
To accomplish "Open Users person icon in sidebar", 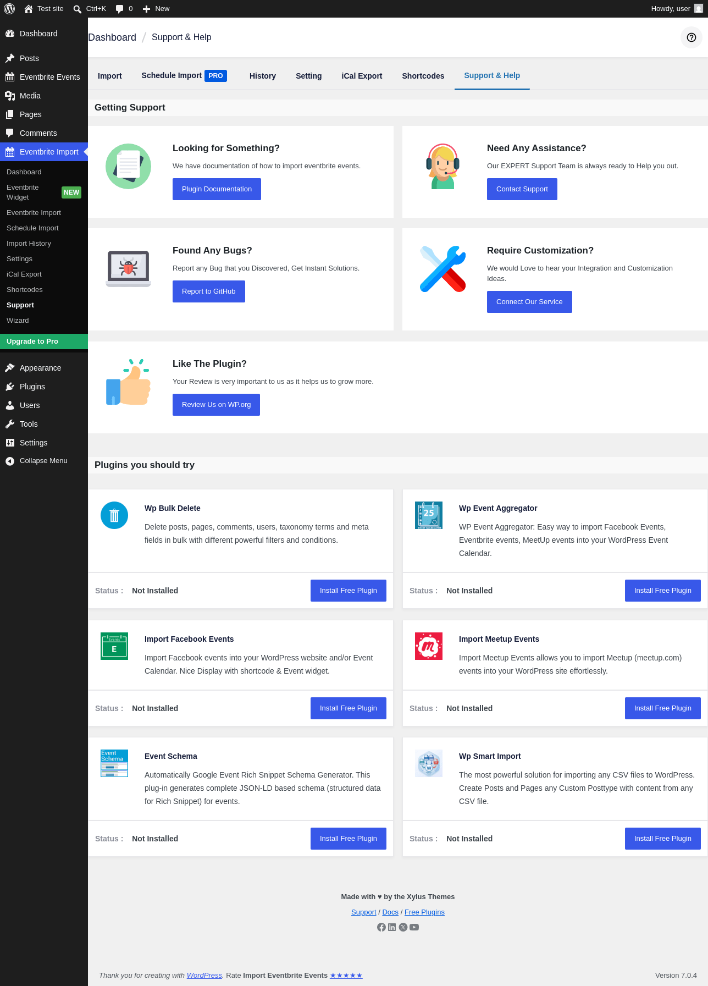I will (x=10, y=405).
